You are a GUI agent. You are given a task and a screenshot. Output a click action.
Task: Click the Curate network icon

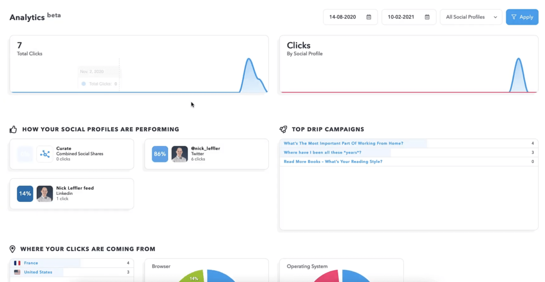[45, 154]
